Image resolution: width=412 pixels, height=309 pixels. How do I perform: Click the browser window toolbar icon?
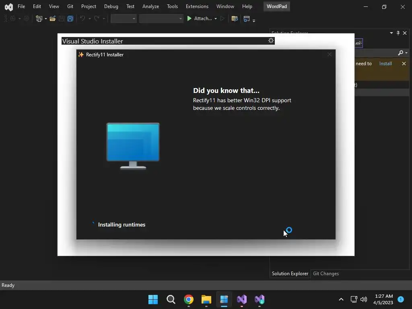coord(247,19)
